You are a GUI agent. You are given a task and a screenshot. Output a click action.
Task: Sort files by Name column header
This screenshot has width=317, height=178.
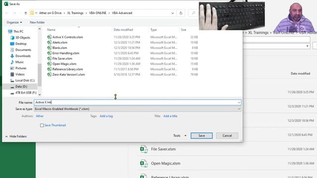(51, 30)
